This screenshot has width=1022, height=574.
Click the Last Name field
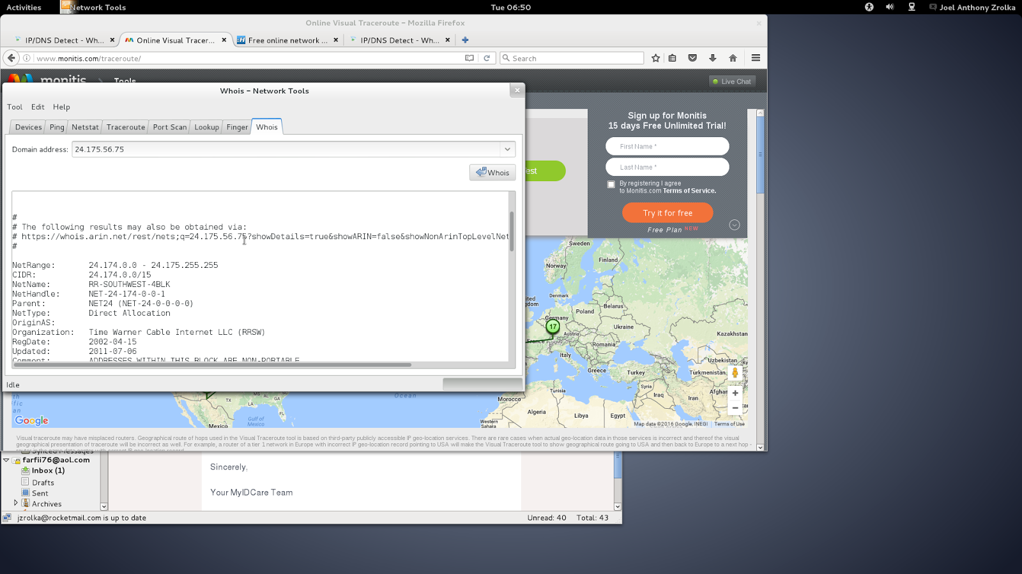click(667, 167)
